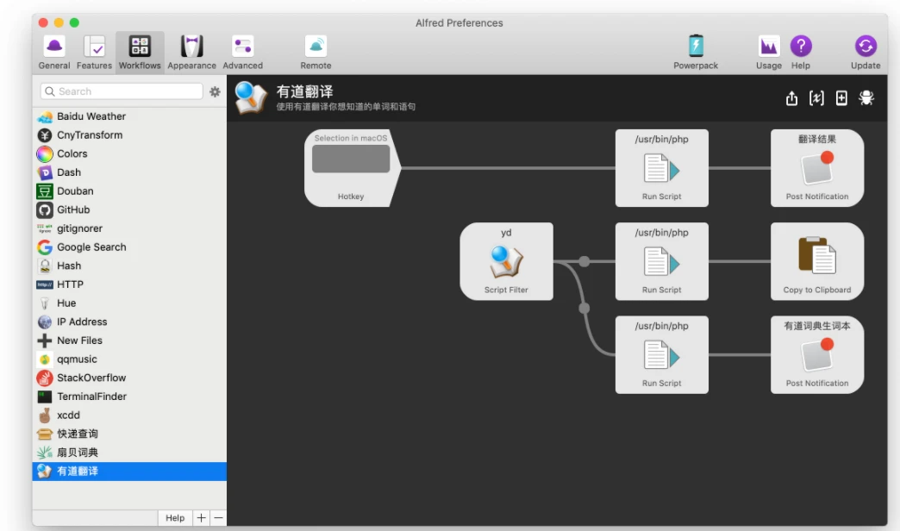Open the workflow debugger bug icon
Viewport: 900px width, 531px height.
click(866, 98)
